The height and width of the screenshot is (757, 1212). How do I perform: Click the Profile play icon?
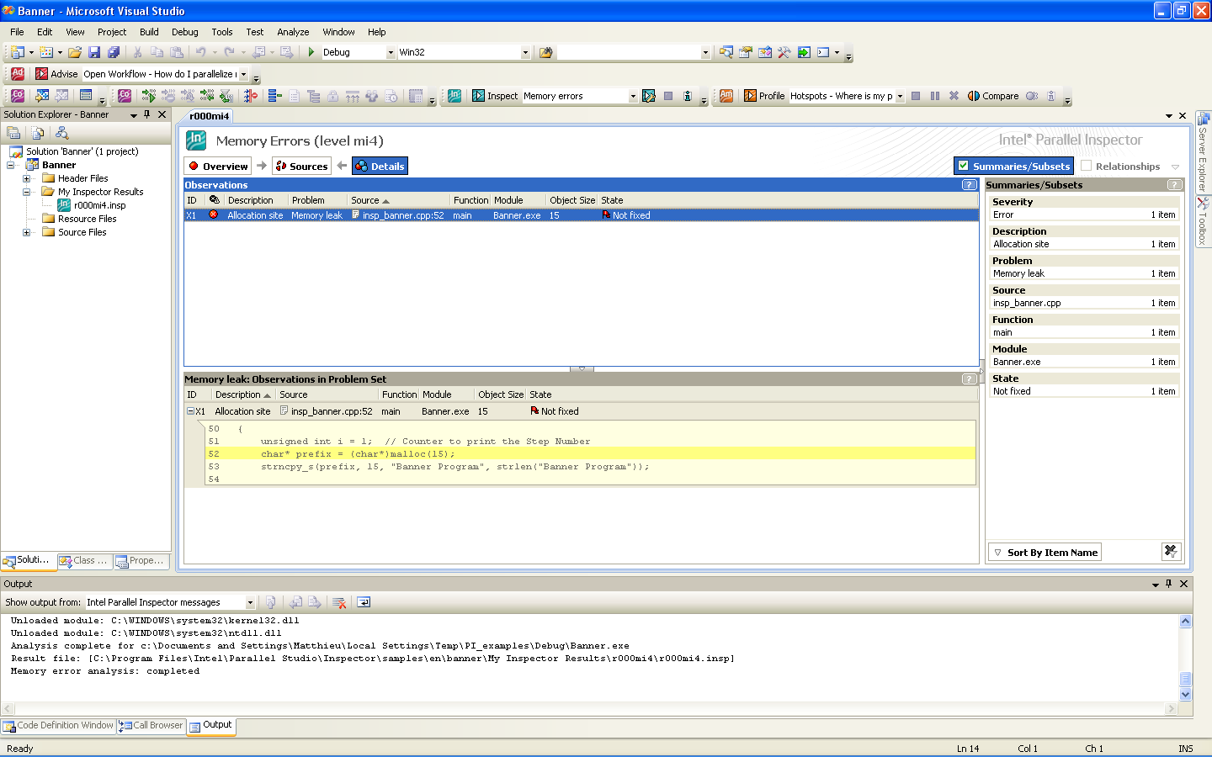[x=750, y=96]
